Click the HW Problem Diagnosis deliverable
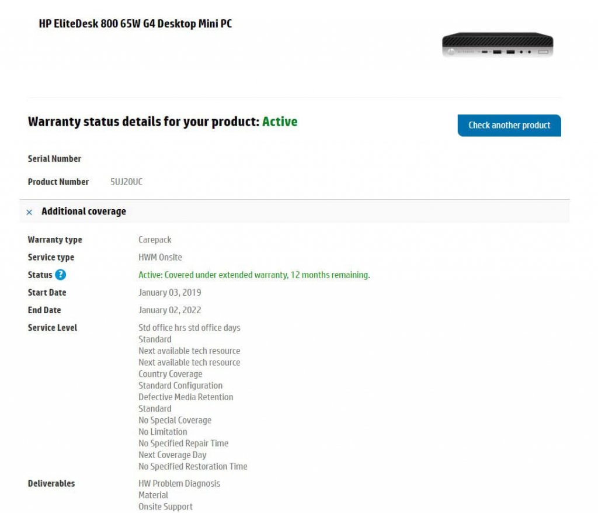 [x=179, y=483]
